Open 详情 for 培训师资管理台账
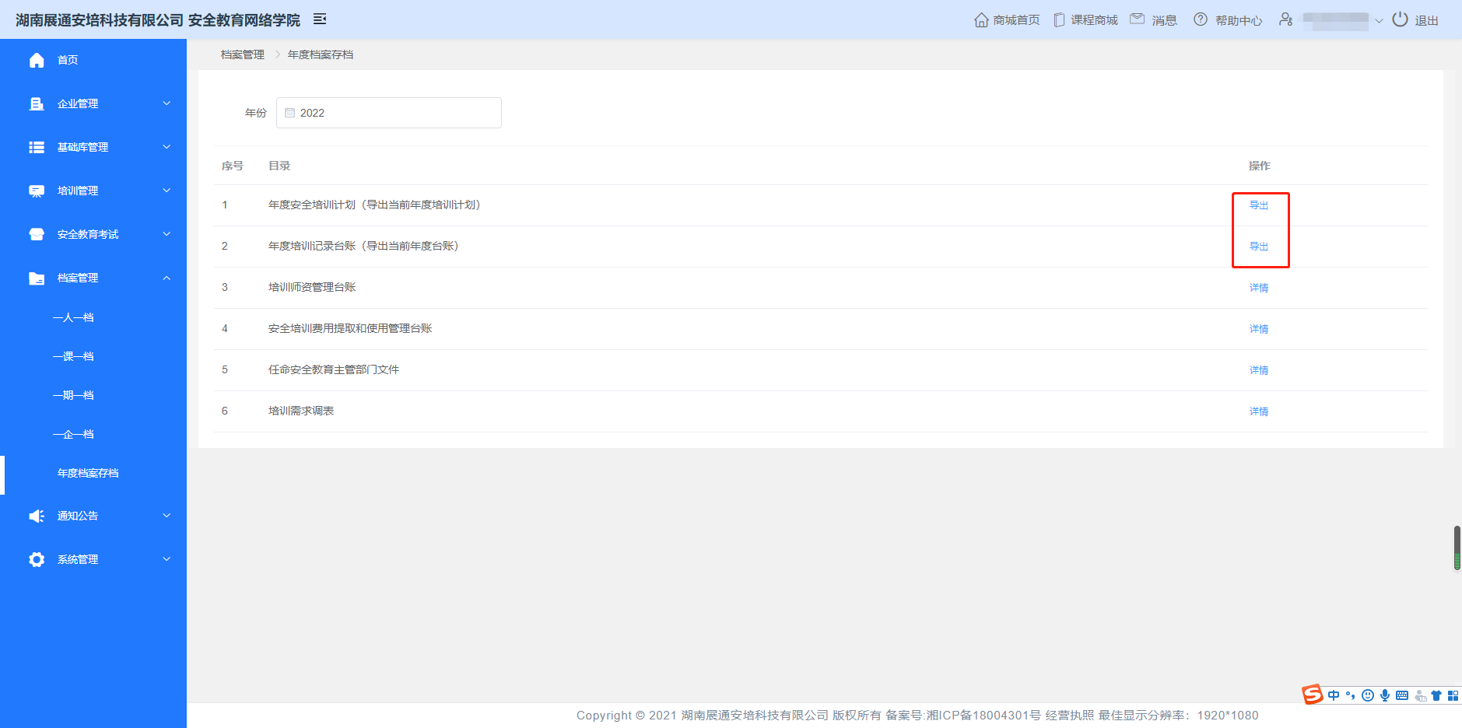 1259,288
